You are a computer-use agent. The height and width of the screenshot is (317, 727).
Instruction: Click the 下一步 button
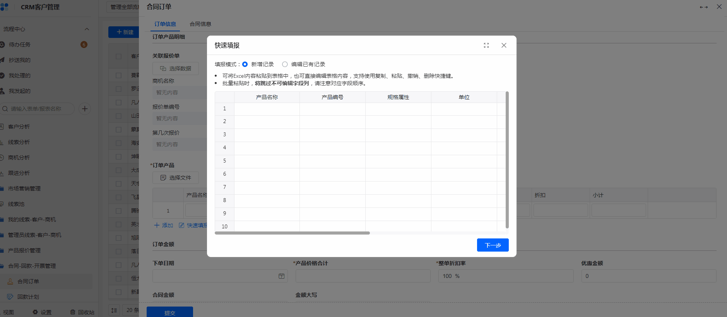(x=493, y=245)
